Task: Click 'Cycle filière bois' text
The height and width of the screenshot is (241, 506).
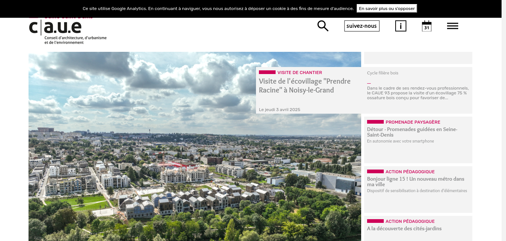Action: tap(383, 73)
